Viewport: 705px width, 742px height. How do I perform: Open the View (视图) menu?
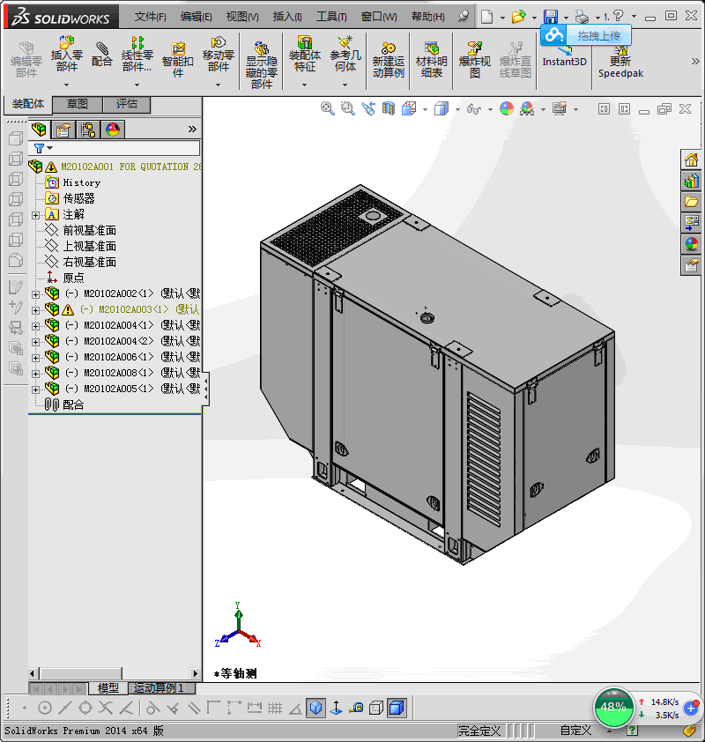pos(242,17)
